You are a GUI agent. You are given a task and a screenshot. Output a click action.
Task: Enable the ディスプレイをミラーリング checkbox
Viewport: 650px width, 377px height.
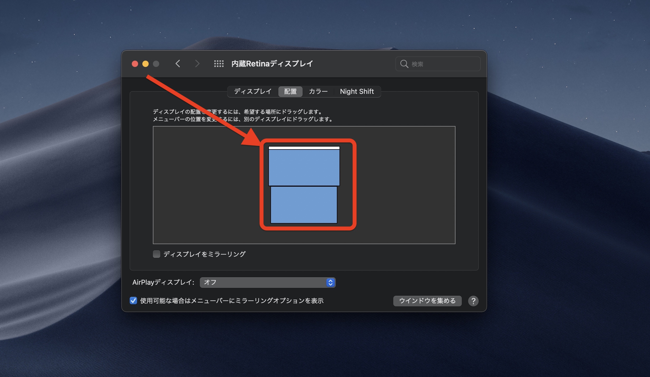[157, 254]
